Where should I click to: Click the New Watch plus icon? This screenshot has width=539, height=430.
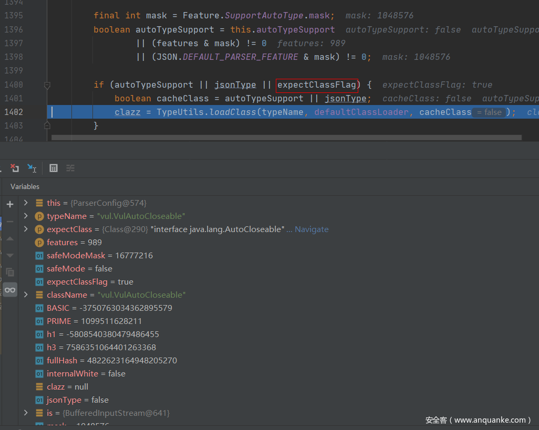click(x=10, y=204)
